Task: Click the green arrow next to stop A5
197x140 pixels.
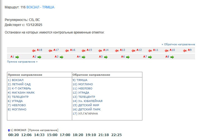Action: click(x=106, y=57)
